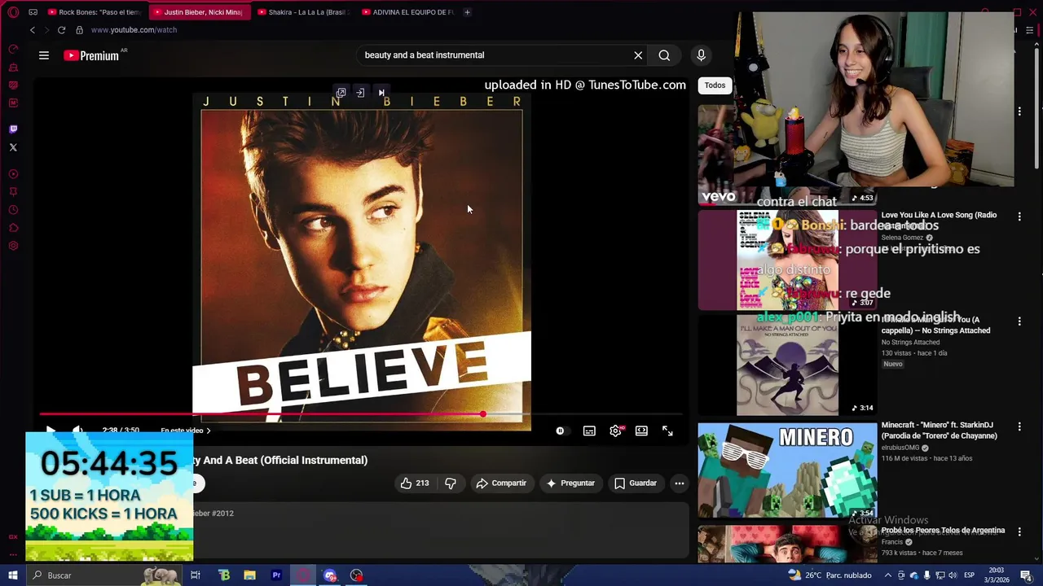This screenshot has height=586, width=1043.
Task: Open extensions cube in Opera sidebar
Action: coord(13,228)
